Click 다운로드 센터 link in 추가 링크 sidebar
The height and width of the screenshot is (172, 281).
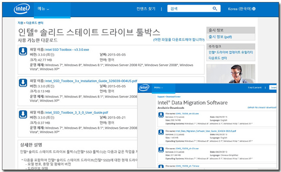218,58
